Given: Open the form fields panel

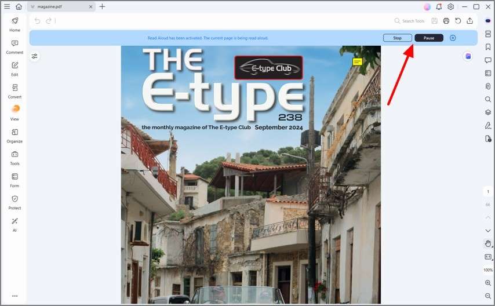Looking at the screenshot, I should click(487, 73).
